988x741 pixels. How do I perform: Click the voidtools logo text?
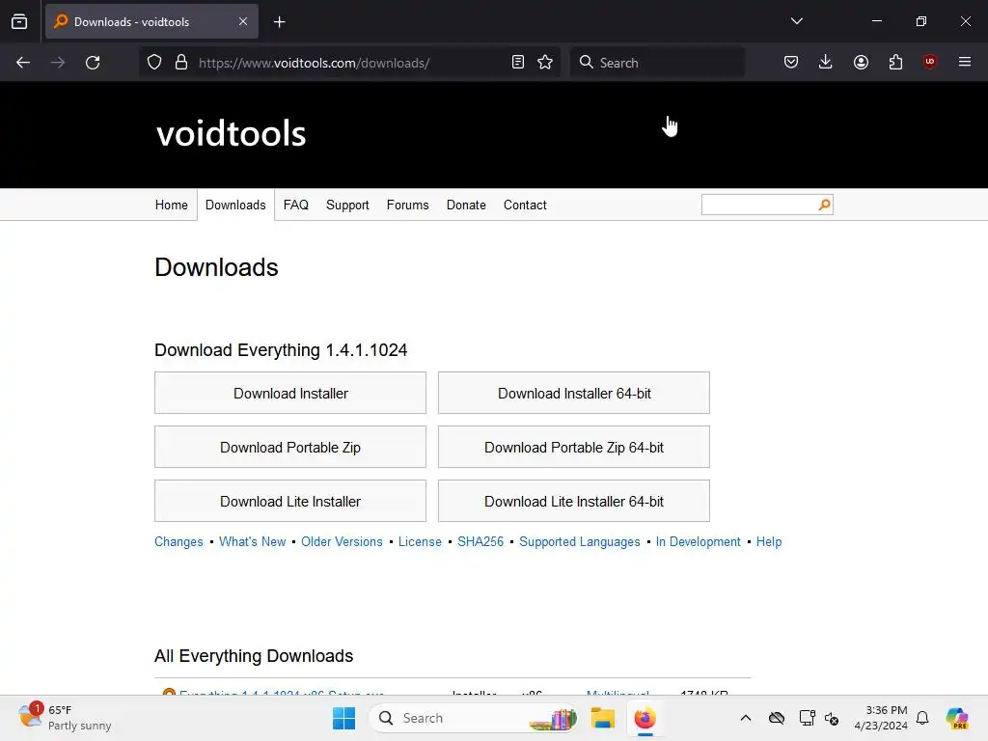[x=232, y=133]
